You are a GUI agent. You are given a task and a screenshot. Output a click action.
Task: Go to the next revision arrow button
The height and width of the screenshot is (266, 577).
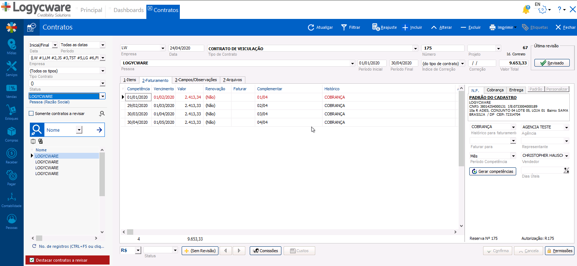(x=239, y=251)
